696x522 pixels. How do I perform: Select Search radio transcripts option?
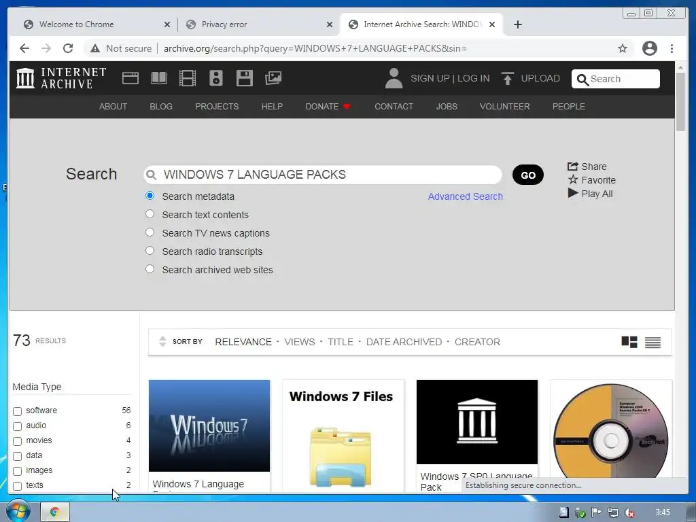150,251
